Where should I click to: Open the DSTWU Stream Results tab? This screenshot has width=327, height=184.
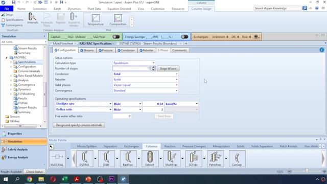pyautogui.click(x=148, y=43)
